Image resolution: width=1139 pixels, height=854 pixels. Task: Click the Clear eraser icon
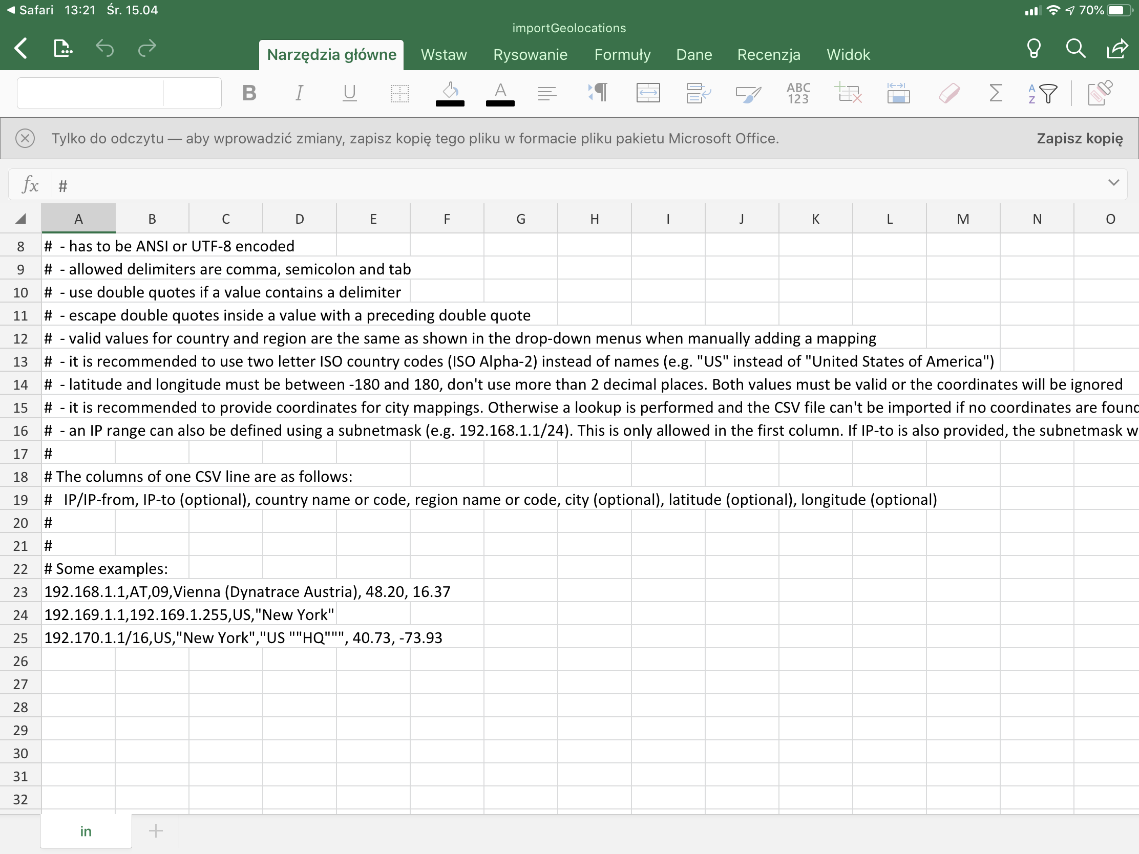949,93
